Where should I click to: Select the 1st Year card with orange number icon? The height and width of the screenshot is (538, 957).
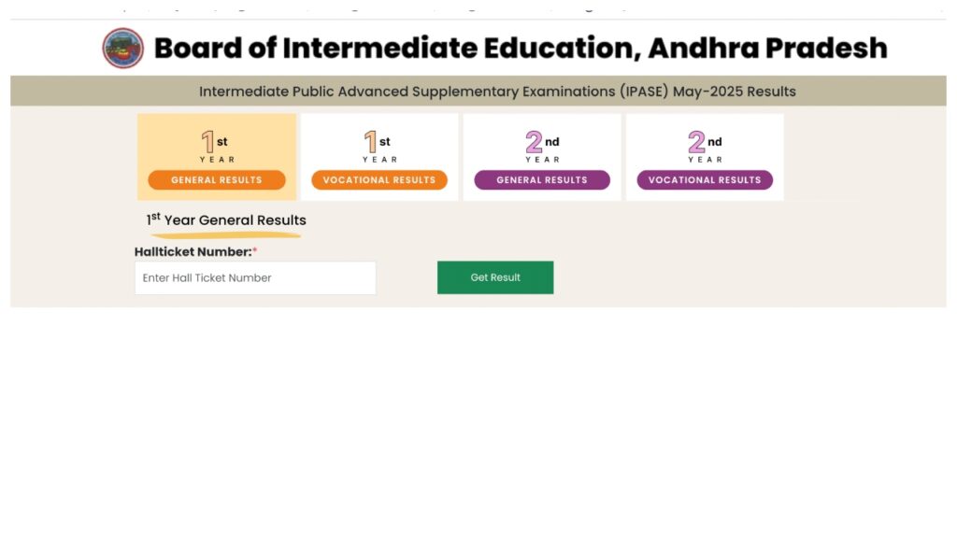211,143
